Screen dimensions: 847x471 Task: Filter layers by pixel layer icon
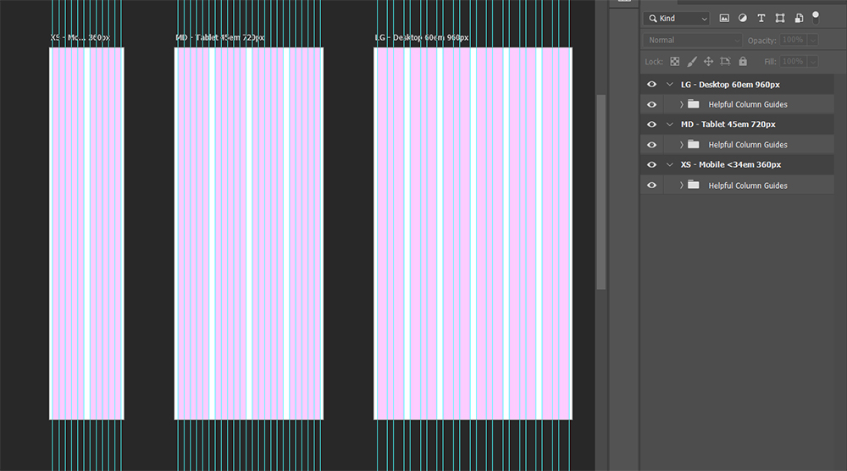(x=724, y=19)
